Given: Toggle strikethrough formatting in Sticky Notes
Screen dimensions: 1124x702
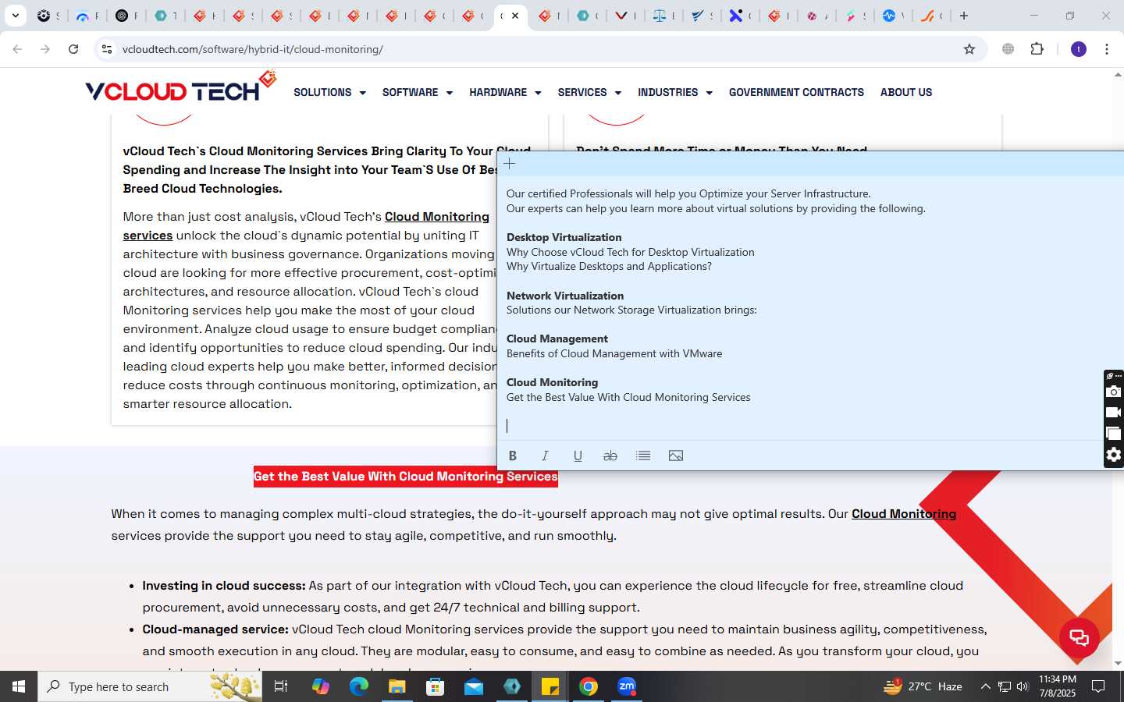Looking at the screenshot, I should (610, 456).
